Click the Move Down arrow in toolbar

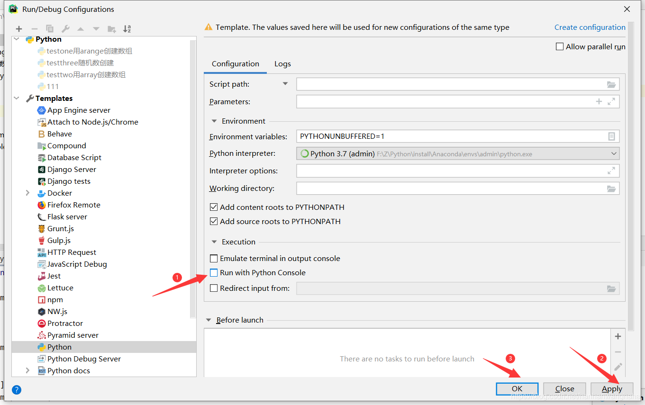coord(96,29)
